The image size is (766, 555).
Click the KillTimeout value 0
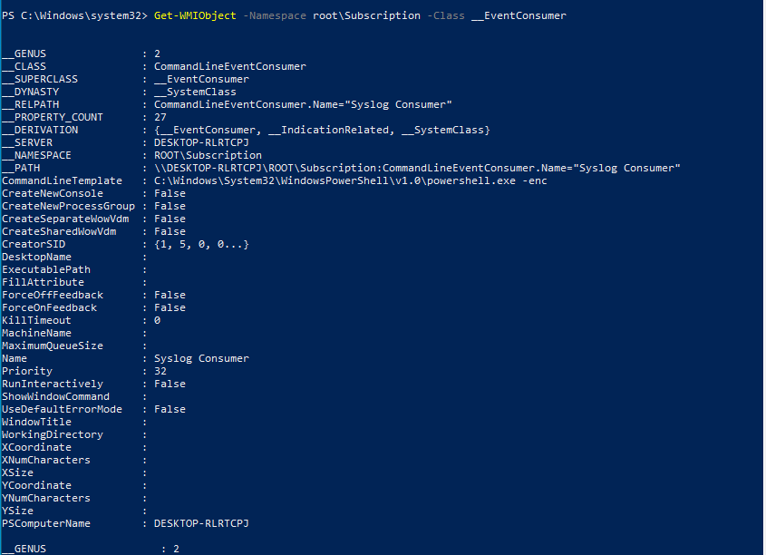[x=158, y=320]
